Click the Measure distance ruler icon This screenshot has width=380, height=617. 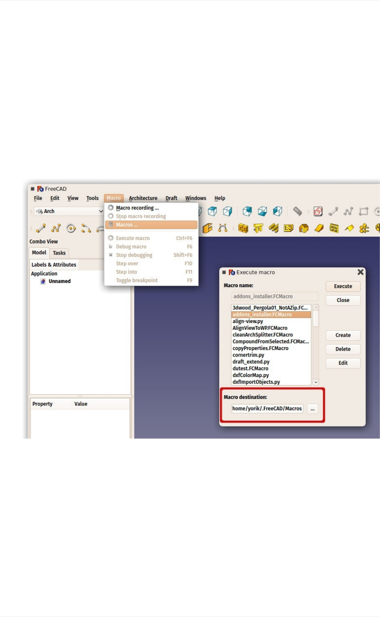[297, 211]
